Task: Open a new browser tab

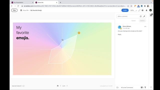Action: (x=60, y=2)
